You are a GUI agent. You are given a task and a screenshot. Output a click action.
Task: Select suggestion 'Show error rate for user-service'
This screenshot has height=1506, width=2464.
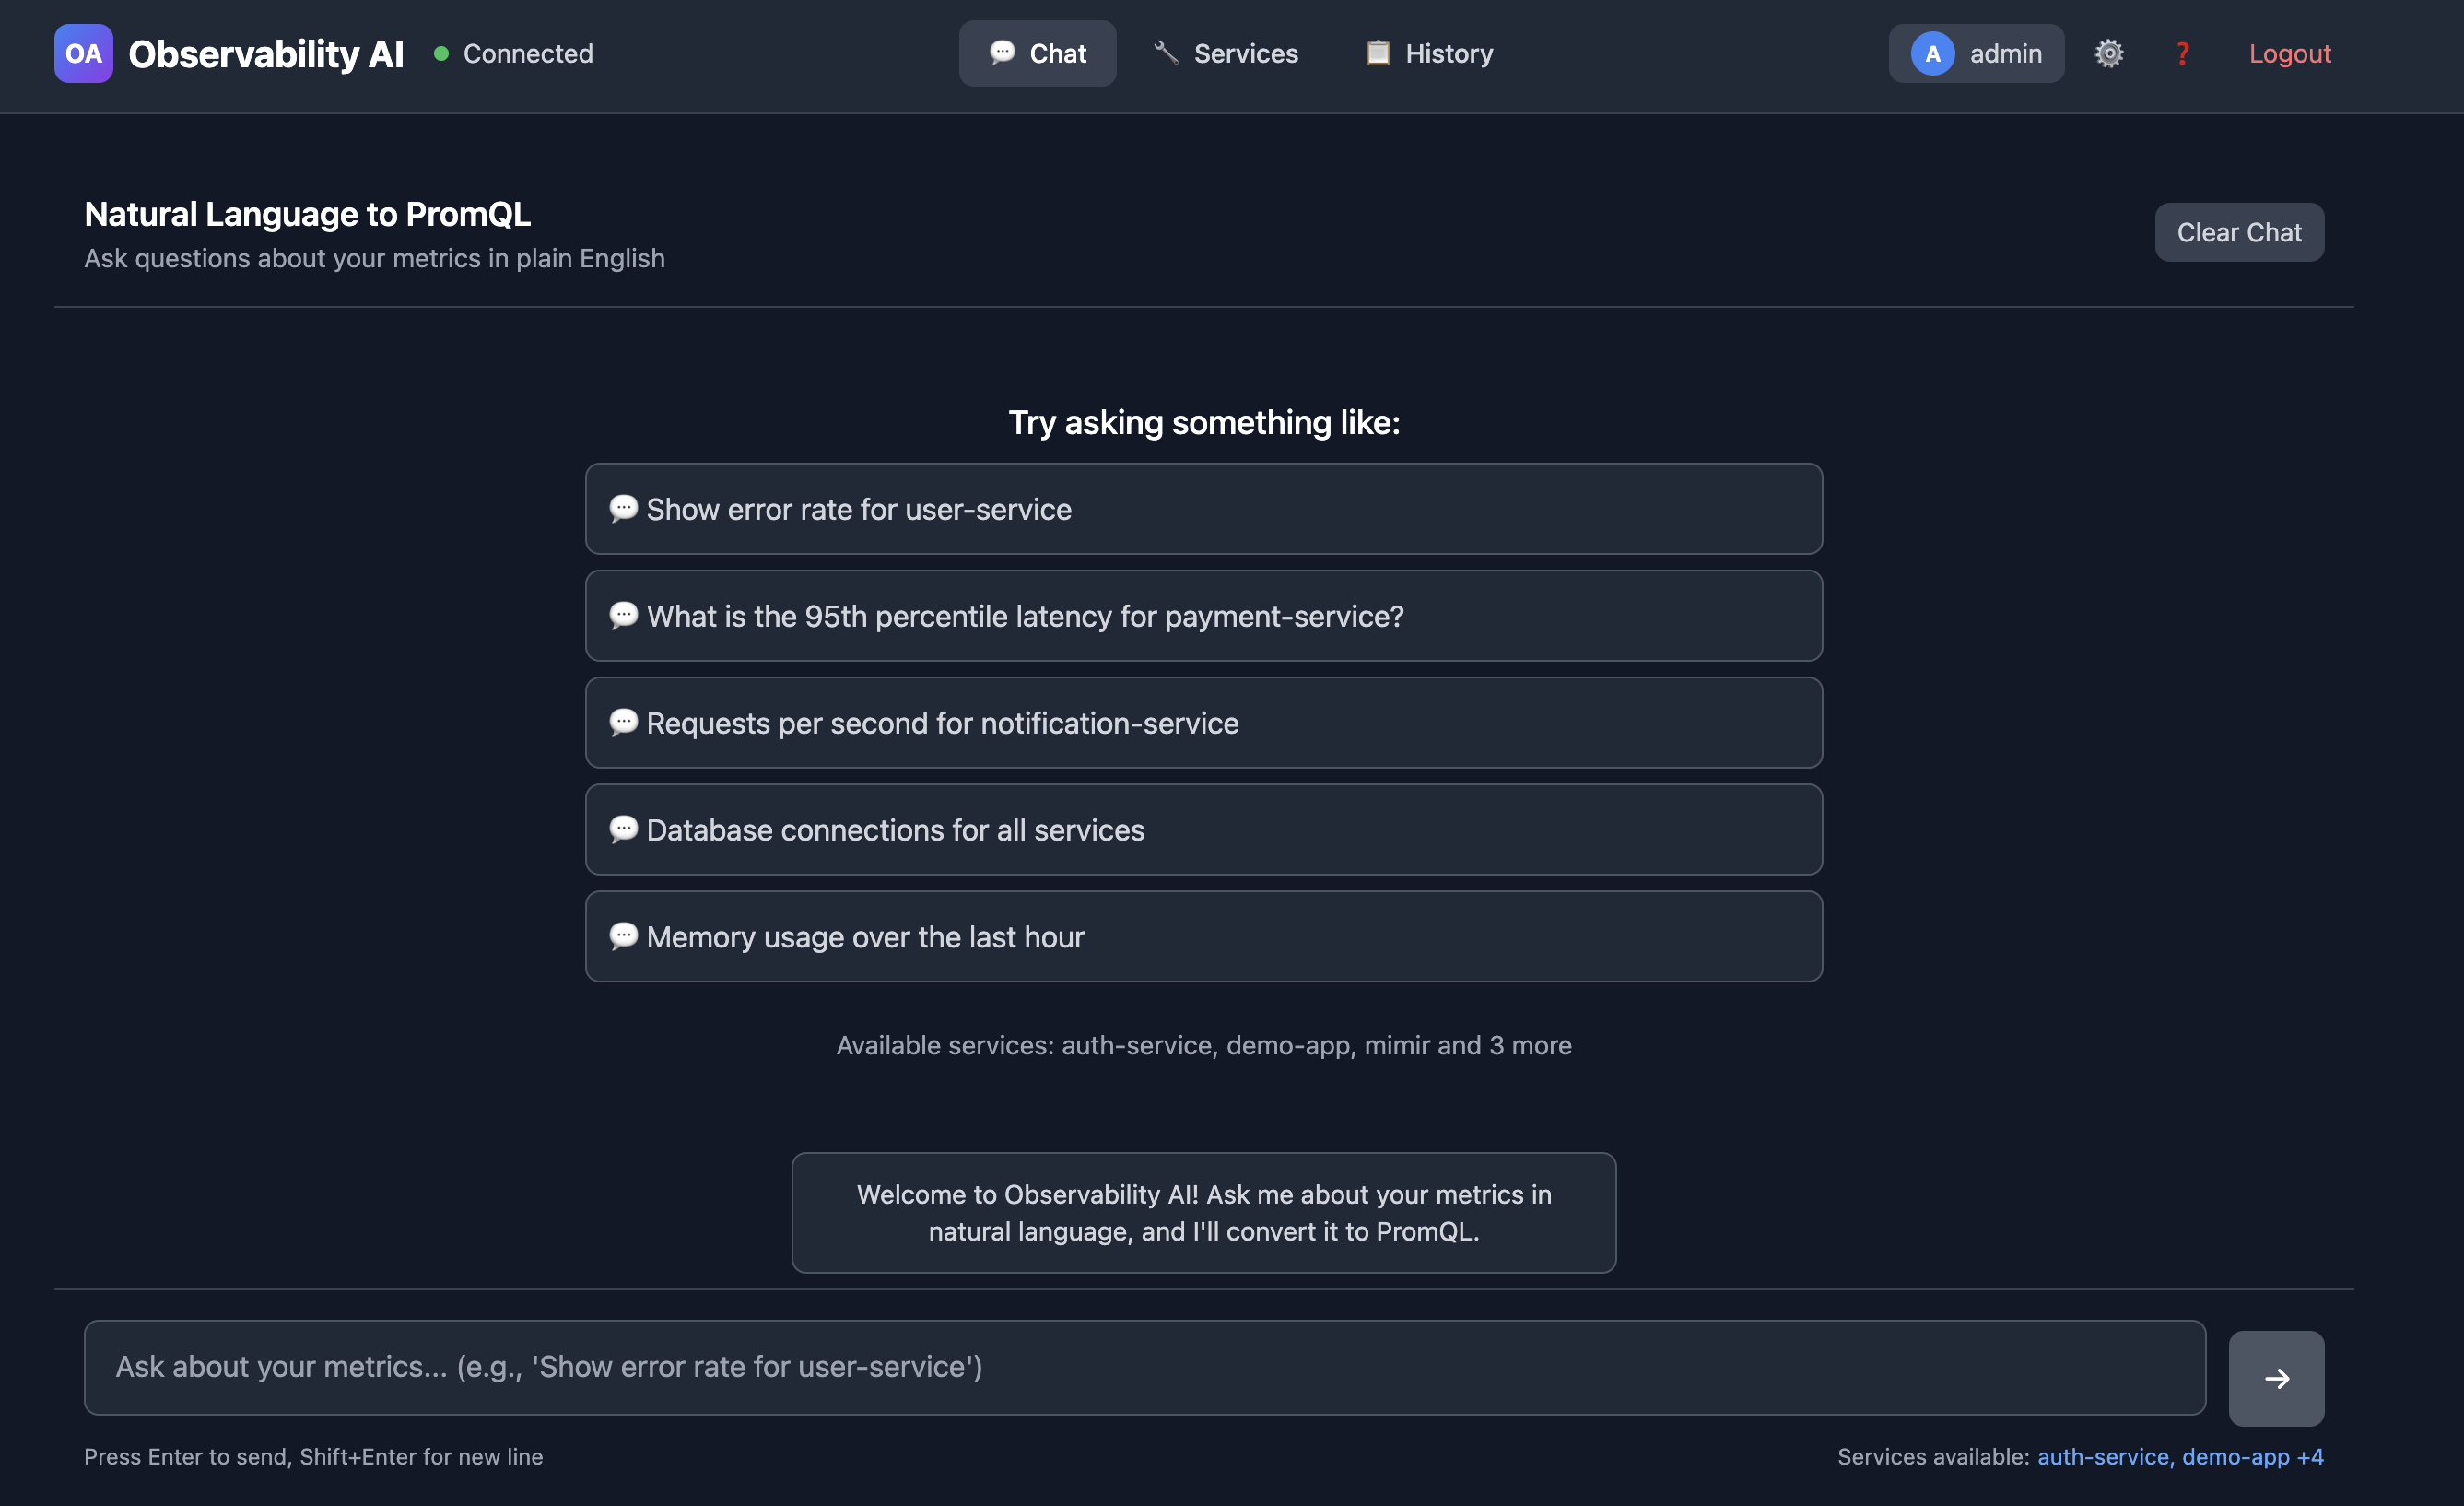[x=1203, y=509]
